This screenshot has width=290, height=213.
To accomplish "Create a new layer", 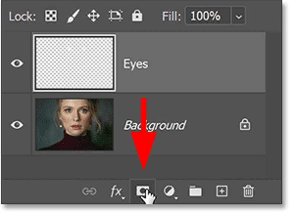I will click(x=222, y=191).
